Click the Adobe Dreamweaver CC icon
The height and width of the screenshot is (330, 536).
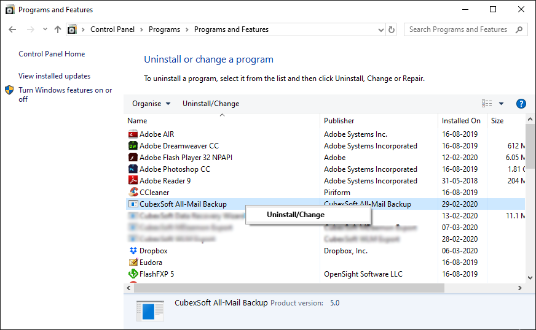(x=133, y=146)
